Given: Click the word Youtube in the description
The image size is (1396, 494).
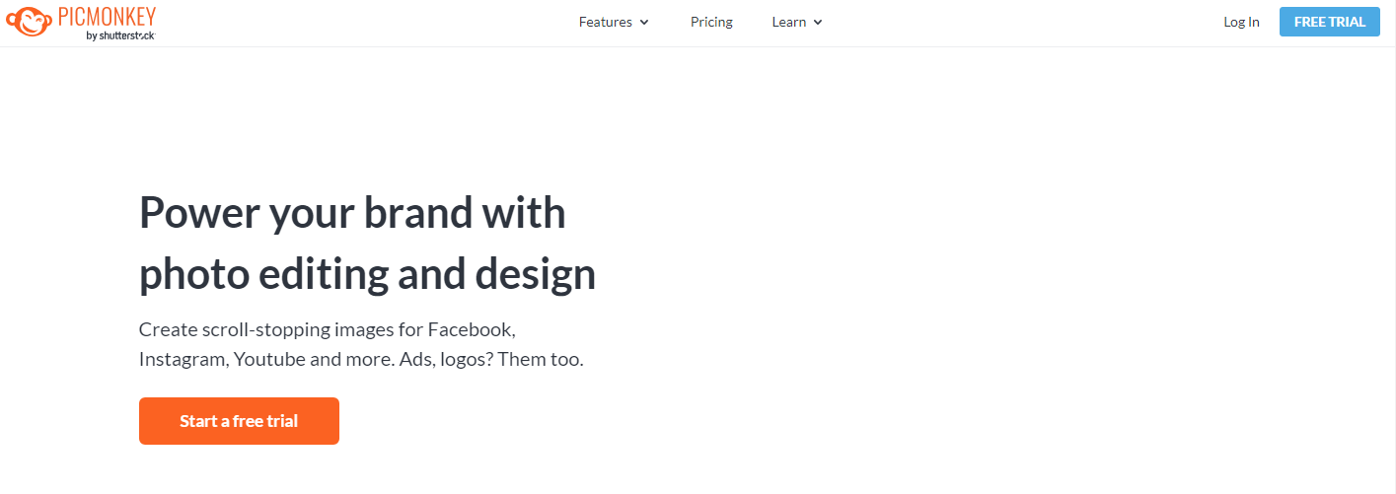Looking at the screenshot, I should (268, 360).
